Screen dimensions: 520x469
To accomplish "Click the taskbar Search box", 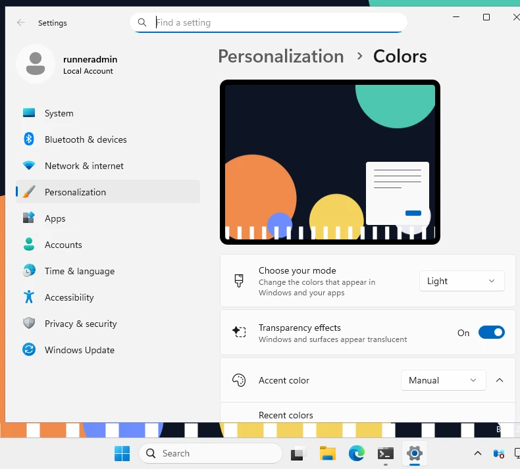I will point(211,453).
